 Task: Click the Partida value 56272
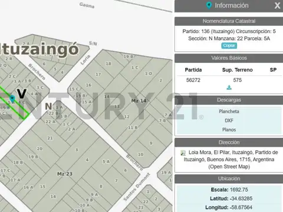pyautogui.click(x=193, y=80)
